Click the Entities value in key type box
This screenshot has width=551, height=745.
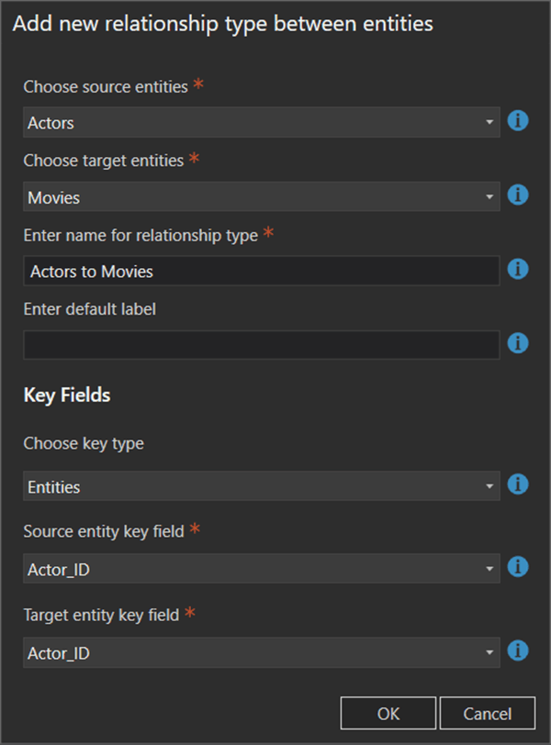[x=54, y=487]
